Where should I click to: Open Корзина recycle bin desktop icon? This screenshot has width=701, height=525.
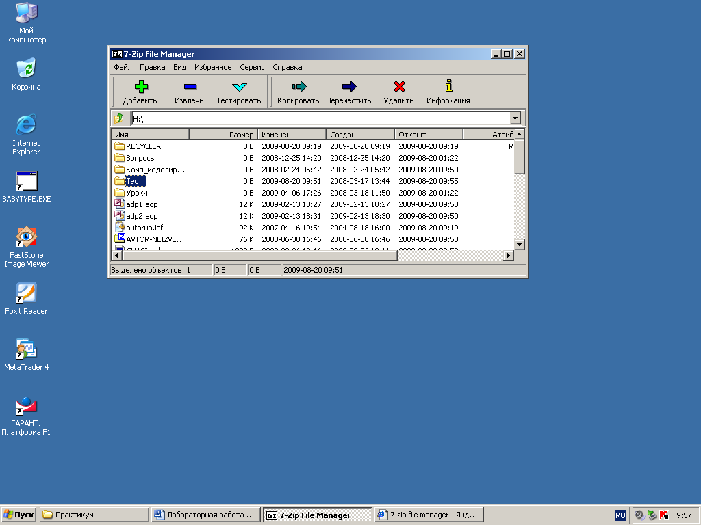pos(27,68)
